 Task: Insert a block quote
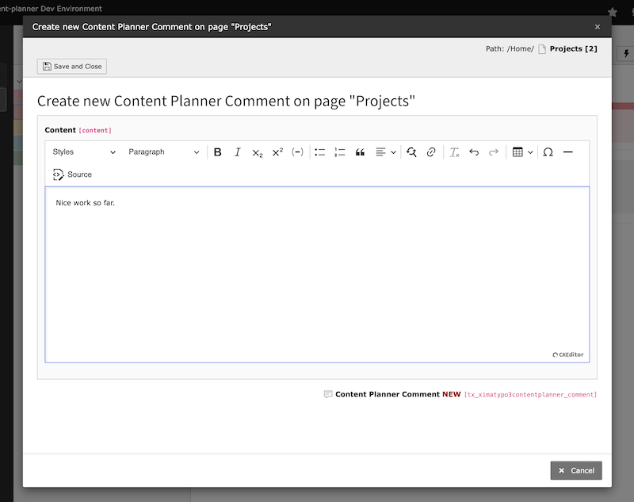pyautogui.click(x=359, y=151)
